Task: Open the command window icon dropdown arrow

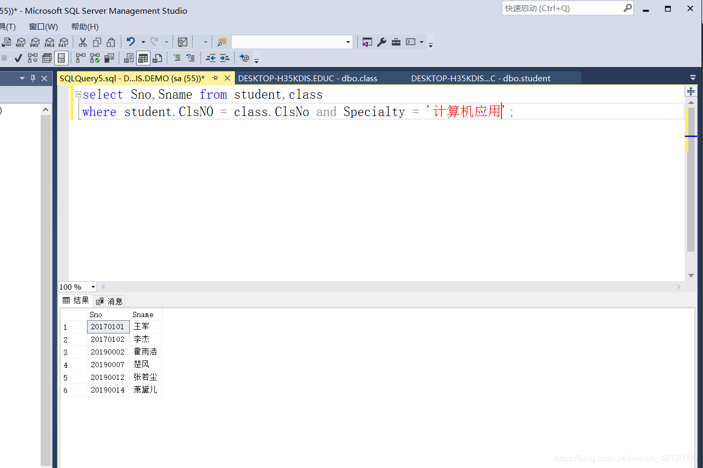Action: pos(421,42)
